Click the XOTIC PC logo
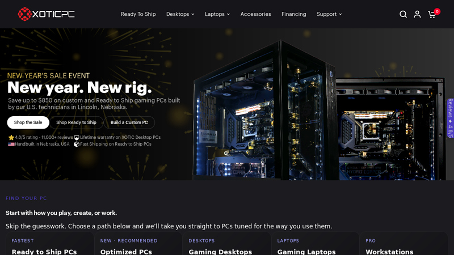 (47, 14)
